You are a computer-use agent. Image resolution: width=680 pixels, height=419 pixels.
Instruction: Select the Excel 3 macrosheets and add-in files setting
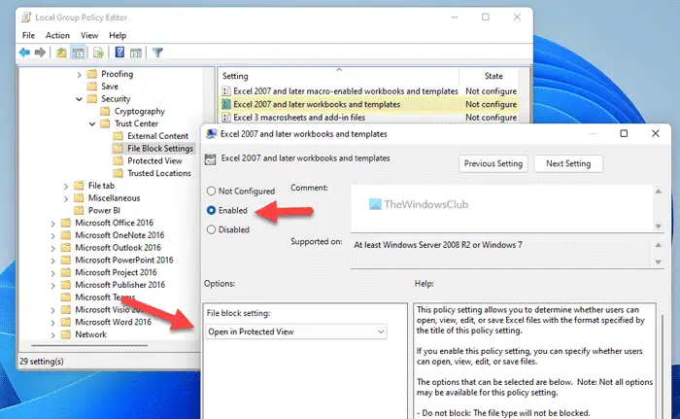tap(299, 118)
